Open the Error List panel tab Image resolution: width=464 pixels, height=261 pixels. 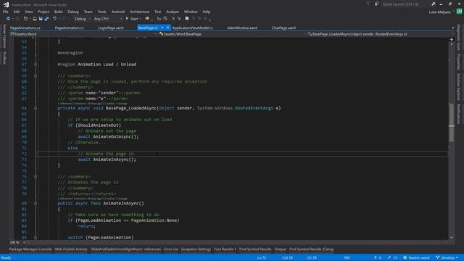tap(171, 249)
